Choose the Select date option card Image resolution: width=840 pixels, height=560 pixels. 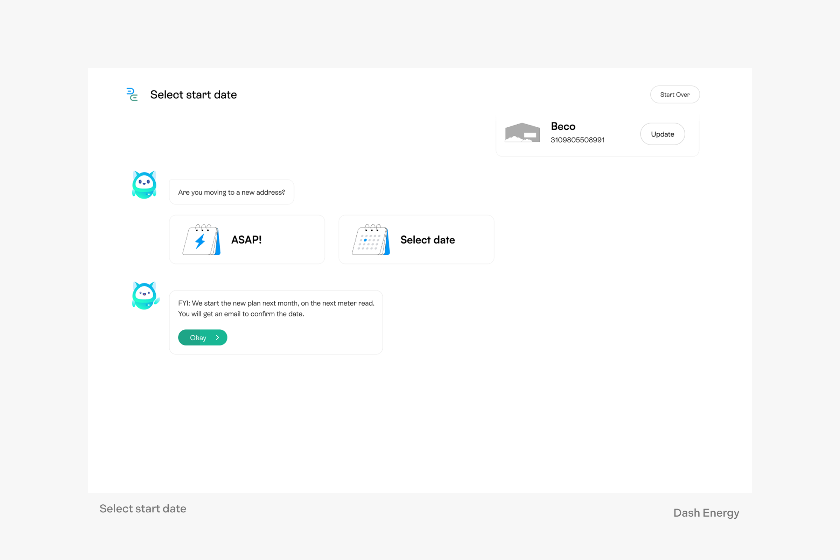tap(416, 240)
